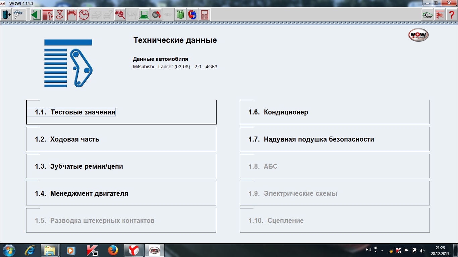Expand hidden system tray icons arrow
Image resolution: width=458 pixels, height=257 pixels.
382,251
